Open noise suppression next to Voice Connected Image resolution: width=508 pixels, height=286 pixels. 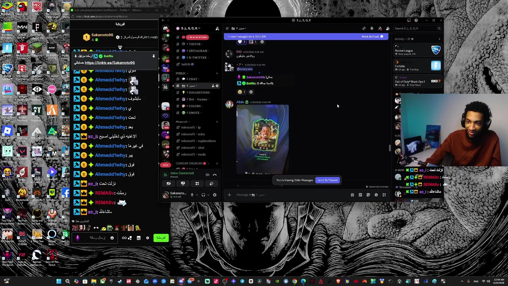coord(207,175)
